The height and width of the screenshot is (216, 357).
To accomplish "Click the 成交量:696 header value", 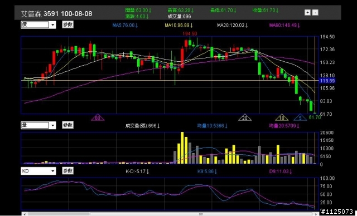I will pos(179,16).
